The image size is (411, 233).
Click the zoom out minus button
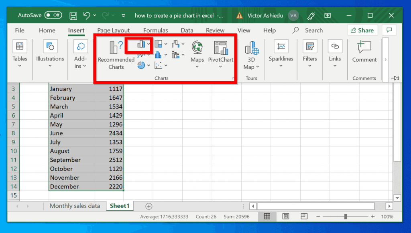[x=318, y=217]
